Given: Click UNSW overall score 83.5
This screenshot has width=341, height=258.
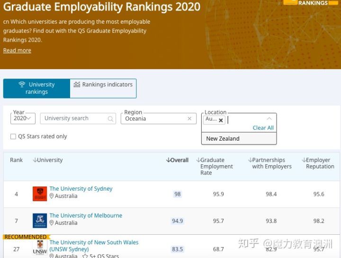Looking at the screenshot, I should coord(178,249).
